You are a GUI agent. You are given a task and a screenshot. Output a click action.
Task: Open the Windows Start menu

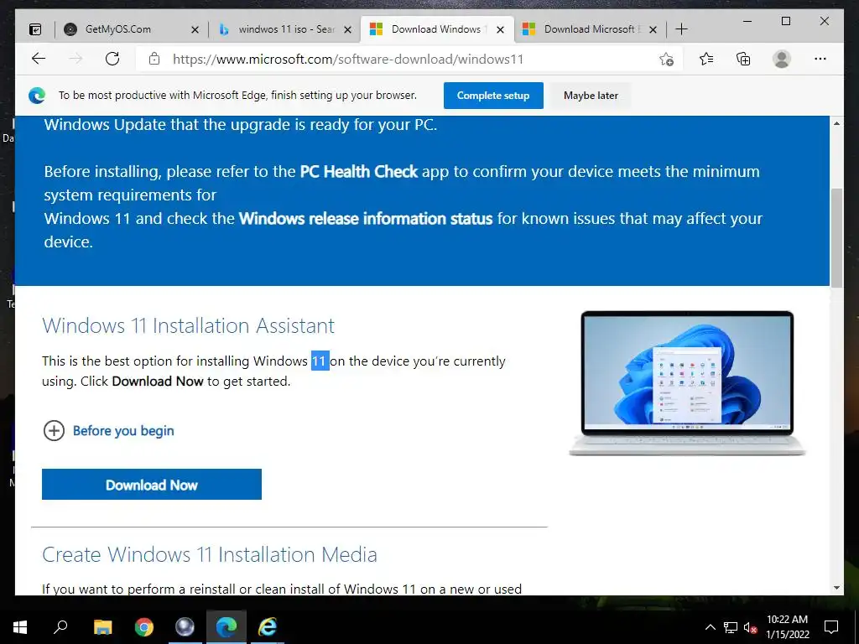20,626
